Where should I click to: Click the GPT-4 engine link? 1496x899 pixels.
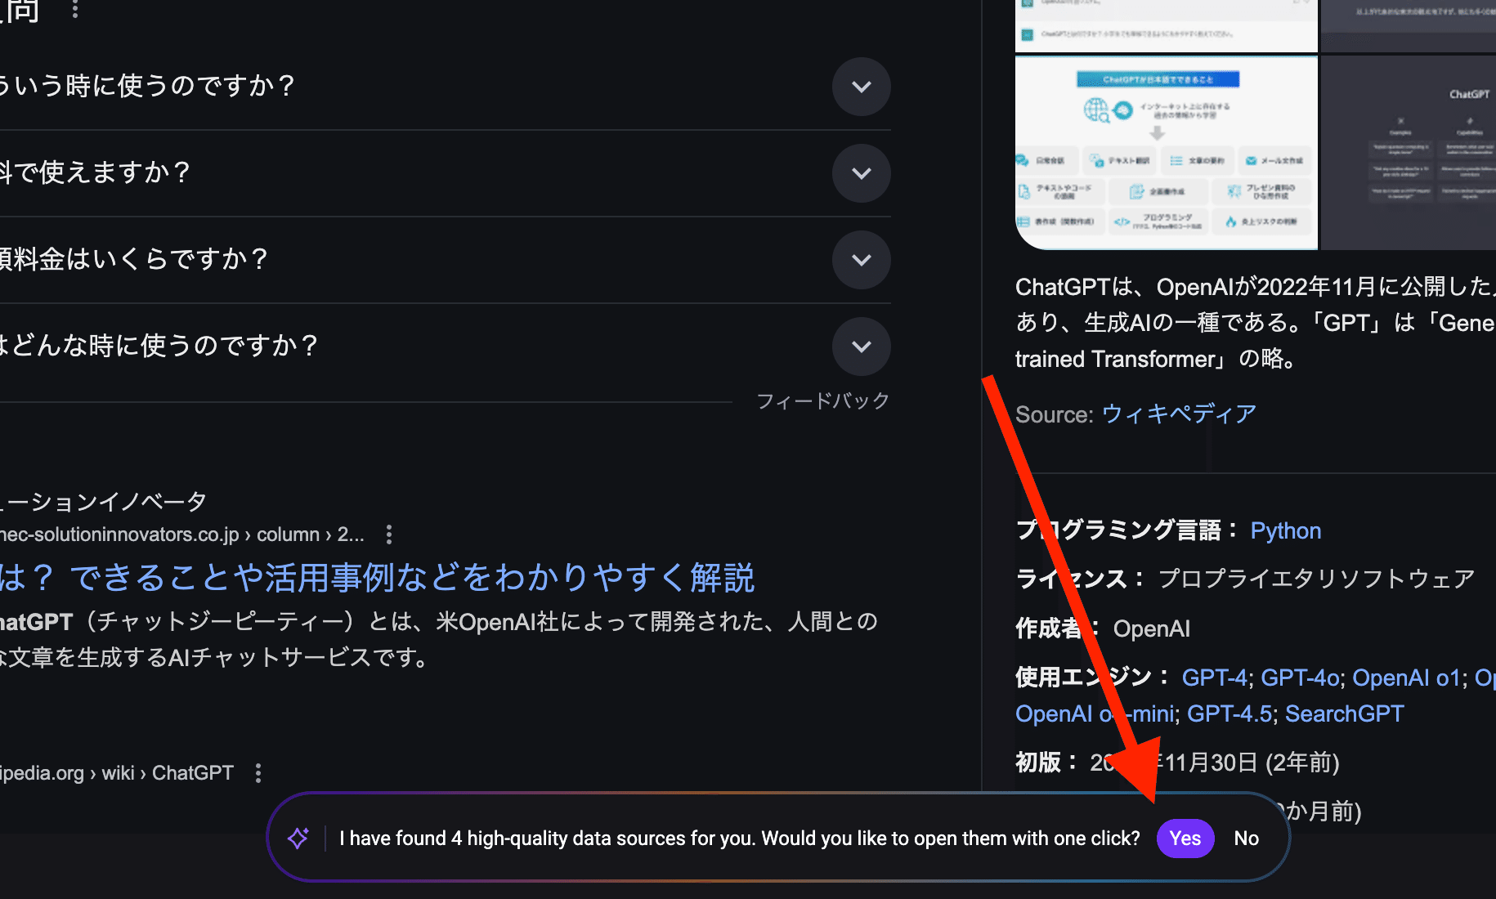[x=1214, y=678]
